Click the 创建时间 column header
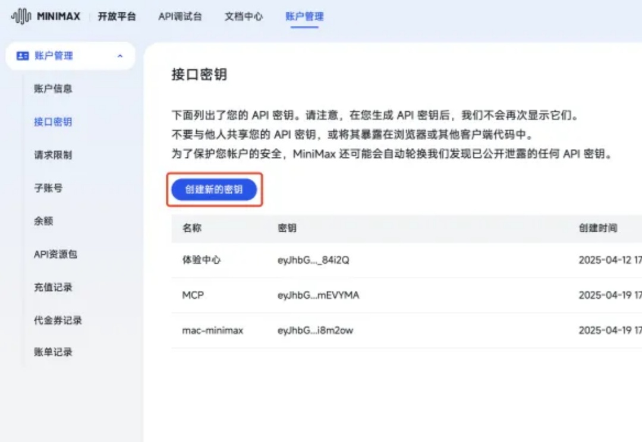 tap(598, 228)
